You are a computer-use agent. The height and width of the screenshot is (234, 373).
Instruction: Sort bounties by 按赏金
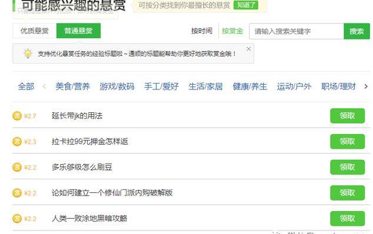232,31
